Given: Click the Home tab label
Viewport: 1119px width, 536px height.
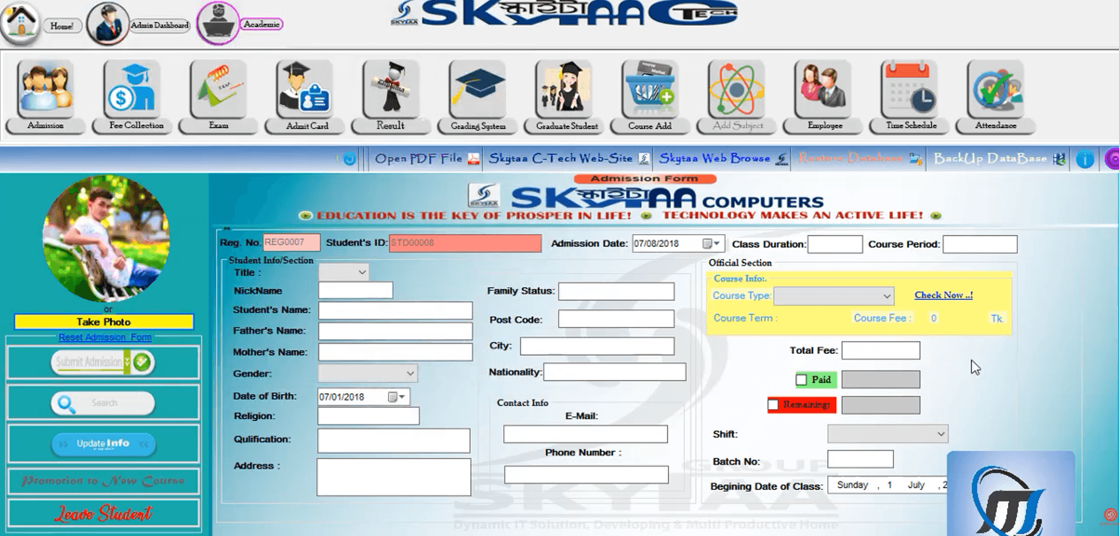Looking at the screenshot, I should click(62, 26).
